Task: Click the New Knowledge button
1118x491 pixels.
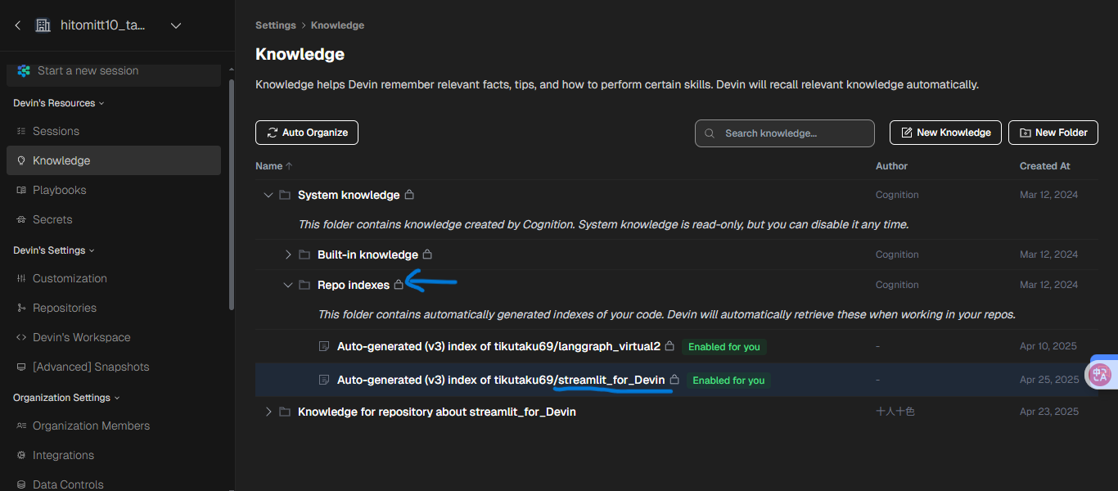Action: (x=945, y=133)
